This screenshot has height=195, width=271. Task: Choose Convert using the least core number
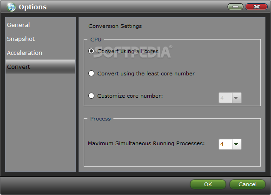click(91, 74)
